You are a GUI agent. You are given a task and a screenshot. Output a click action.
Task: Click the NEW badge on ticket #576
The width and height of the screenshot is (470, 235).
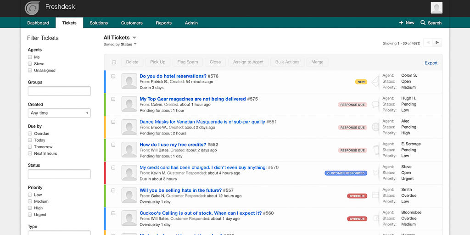point(361,82)
